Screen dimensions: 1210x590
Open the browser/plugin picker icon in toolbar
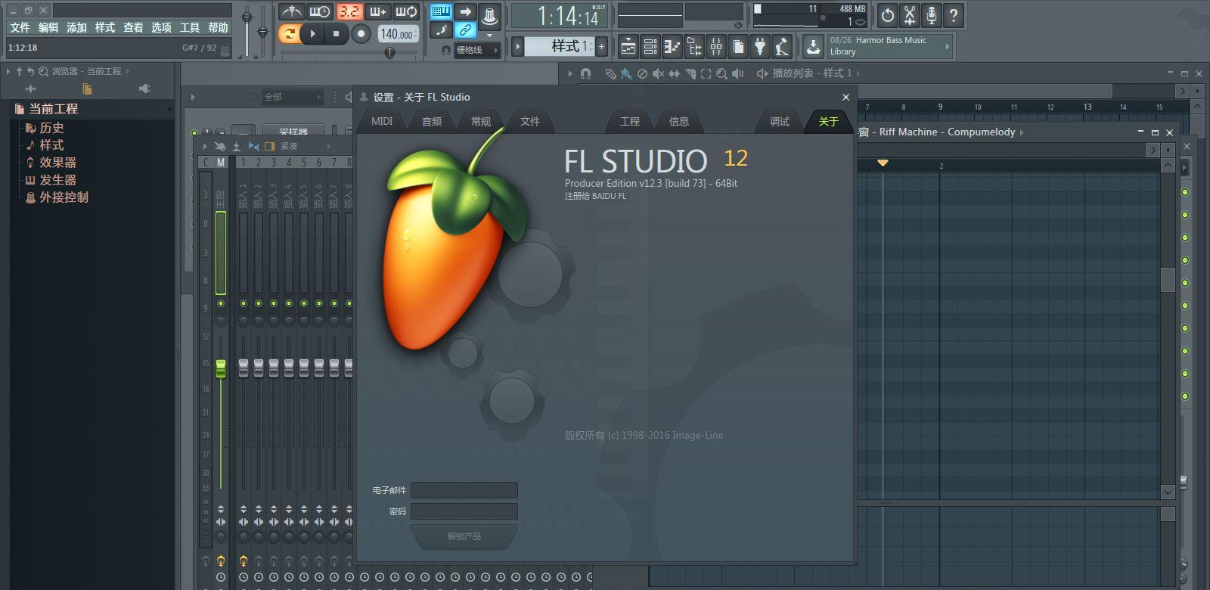694,47
